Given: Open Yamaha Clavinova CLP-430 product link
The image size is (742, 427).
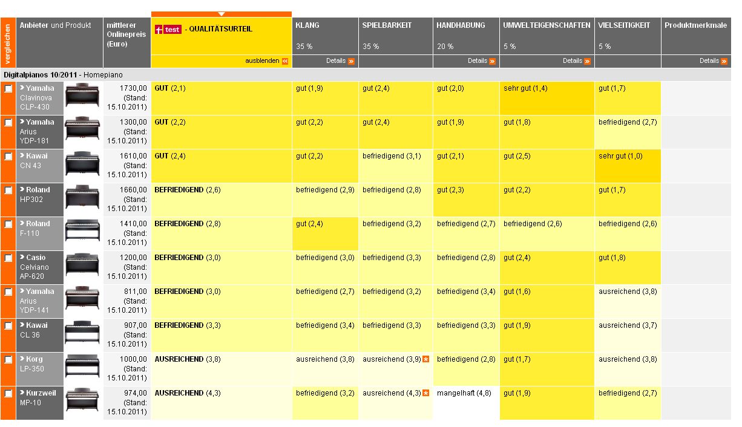Looking at the screenshot, I should point(38,97).
